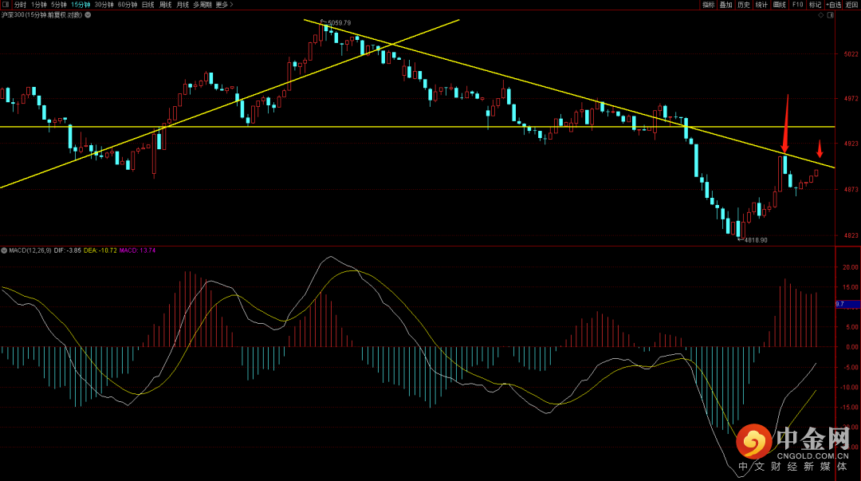Expand the 更多 periods menu

pos(224,5)
